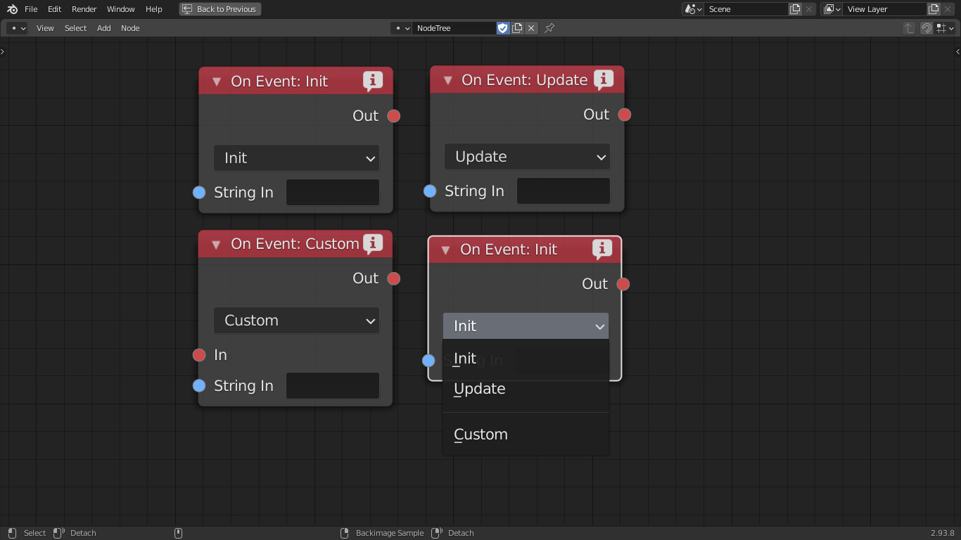Click the Backimage Sample status hint
The width and height of the screenshot is (961, 540).
(x=390, y=533)
